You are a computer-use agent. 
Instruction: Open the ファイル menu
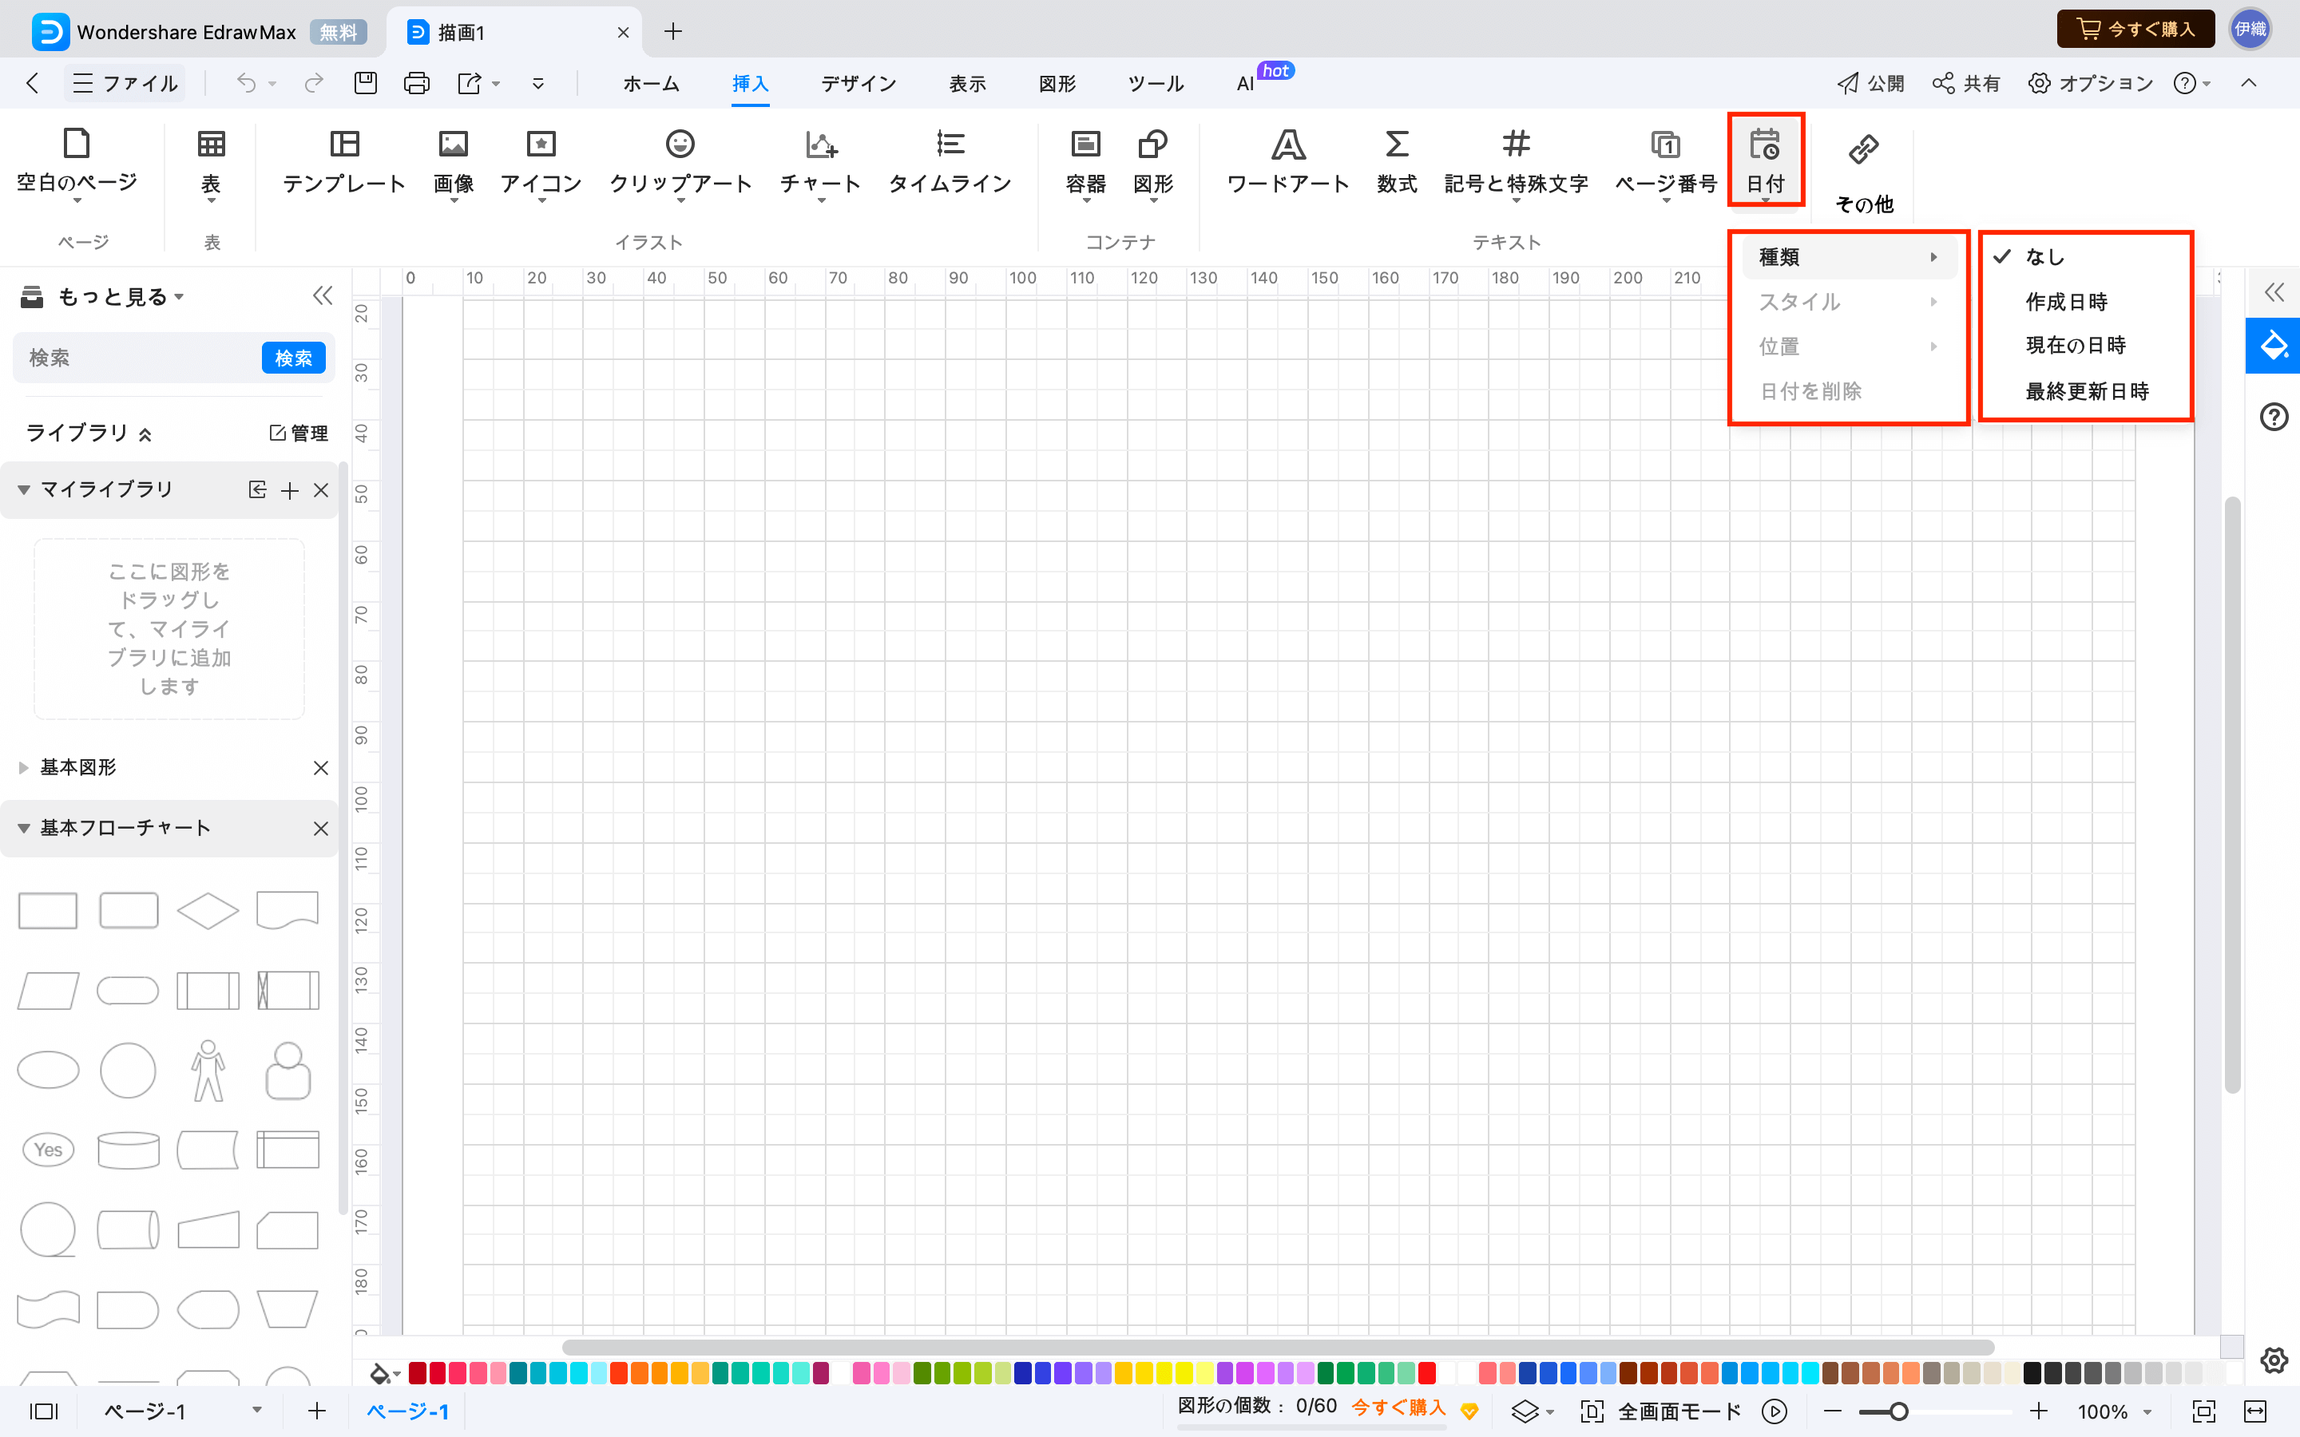coord(125,84)
